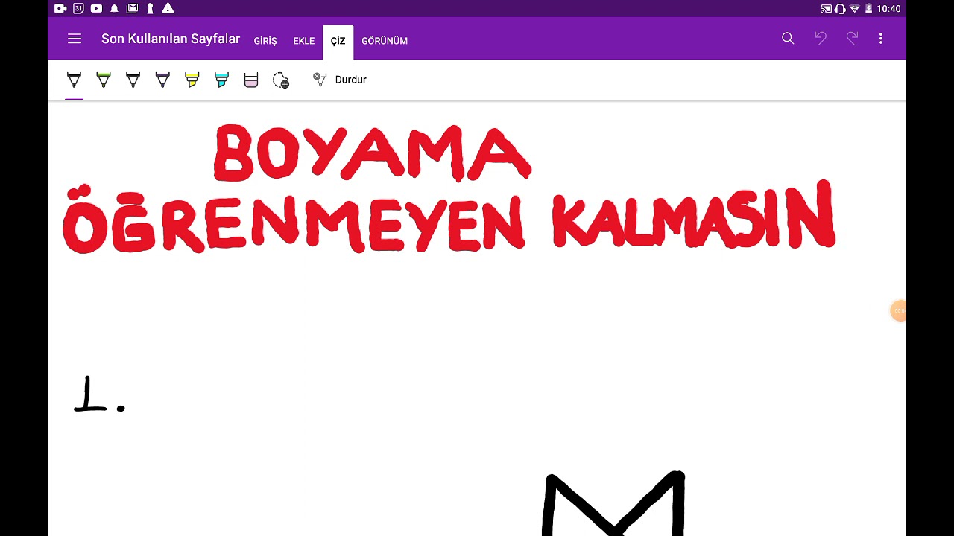Tap the bell notification icon

pos(114,9)
